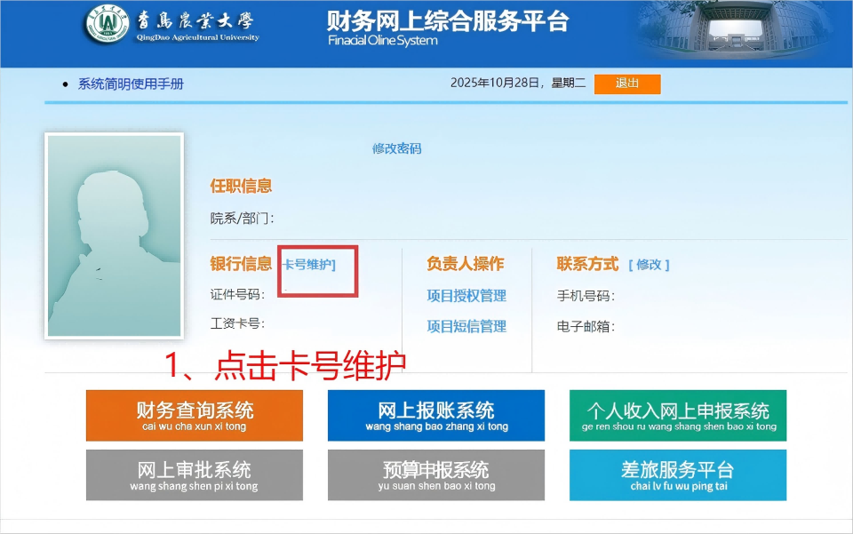The image size is (853, 534).
Task: Open the orange 财务查询系统 tile
Action: coord(195,415)
